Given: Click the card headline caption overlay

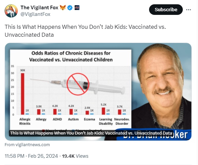Looking at the screenshot, I should (91, 133).
